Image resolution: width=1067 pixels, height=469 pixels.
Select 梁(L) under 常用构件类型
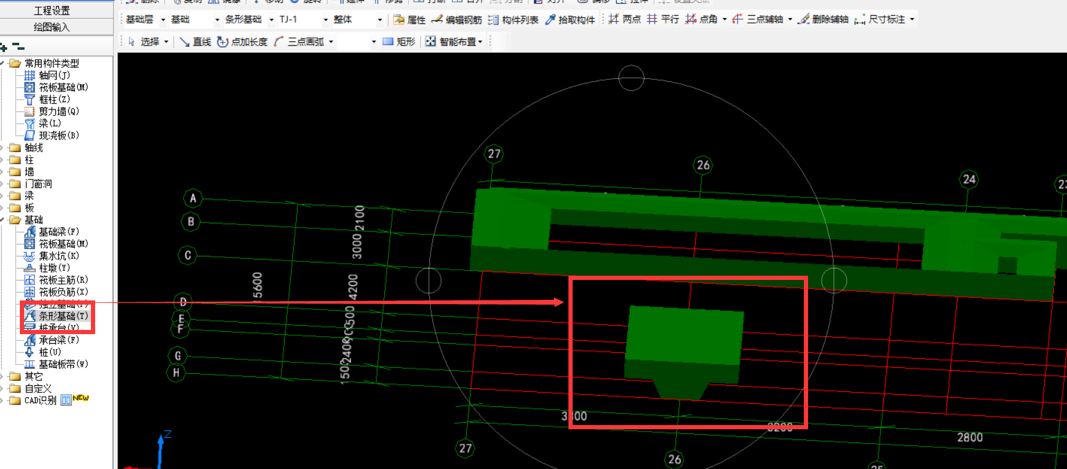coord(43,123)
